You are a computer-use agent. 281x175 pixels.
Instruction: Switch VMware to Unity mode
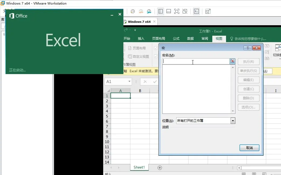pos(185,12)
